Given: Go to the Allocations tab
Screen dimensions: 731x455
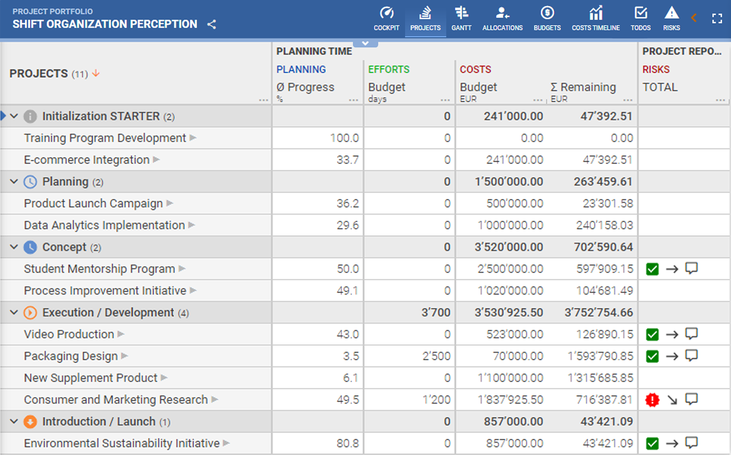Looking at the screenshot, I should (502, 19).
